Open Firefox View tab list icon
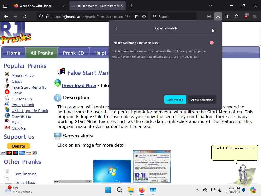261x196 pixels. coord(5,6)
